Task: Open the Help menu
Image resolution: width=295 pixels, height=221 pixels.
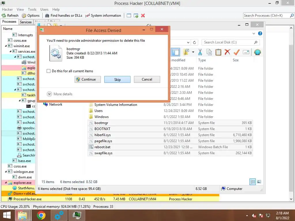Action: click(56, 9)
